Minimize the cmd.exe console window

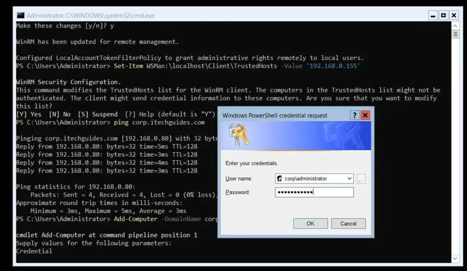click(433, 15)
